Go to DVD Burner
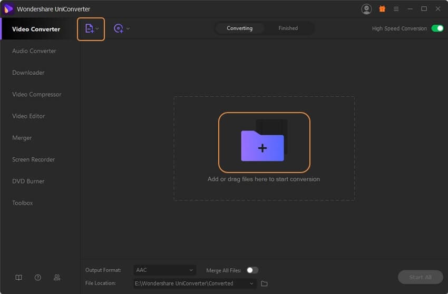 tap(28, 181)
